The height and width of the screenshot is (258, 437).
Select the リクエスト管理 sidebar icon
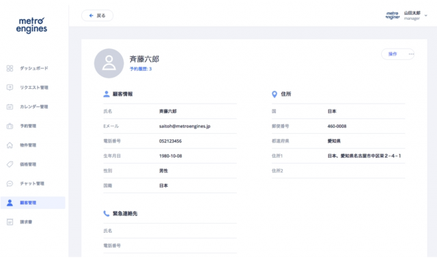(x=10, y=87)
